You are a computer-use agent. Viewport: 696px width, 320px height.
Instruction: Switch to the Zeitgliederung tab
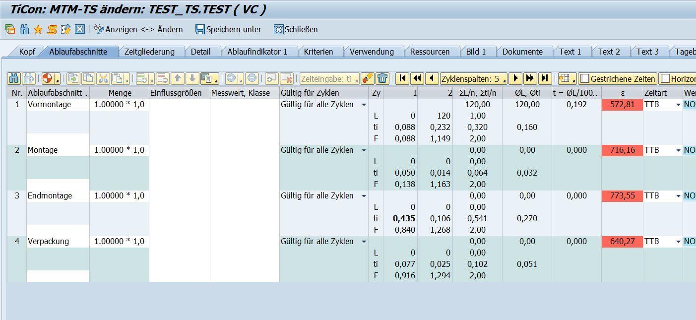[149, 52]
